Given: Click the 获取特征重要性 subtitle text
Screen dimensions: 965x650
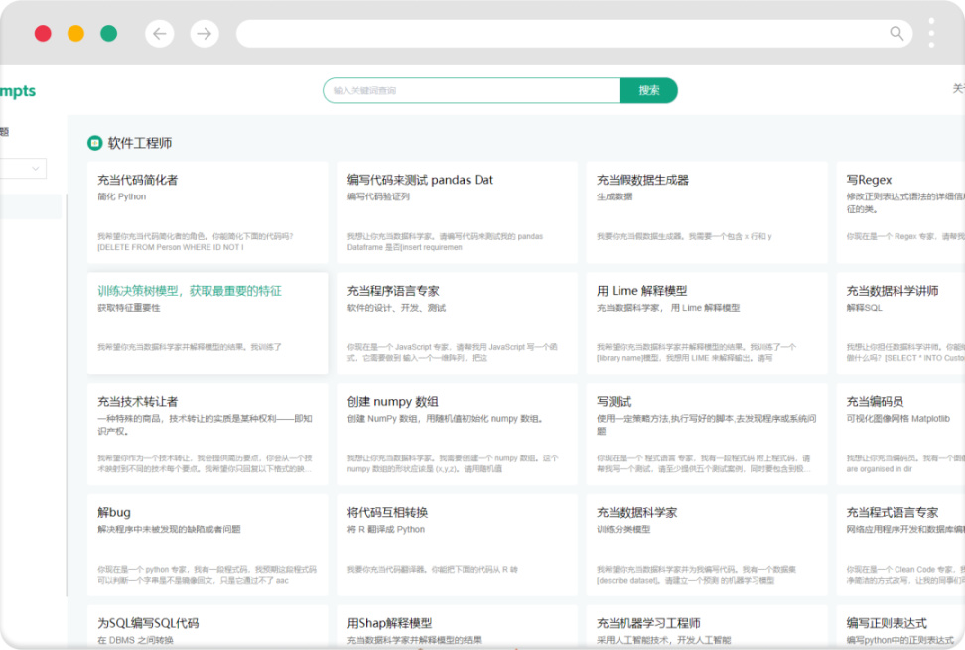Looking at the screenshot, I should 129,308.
